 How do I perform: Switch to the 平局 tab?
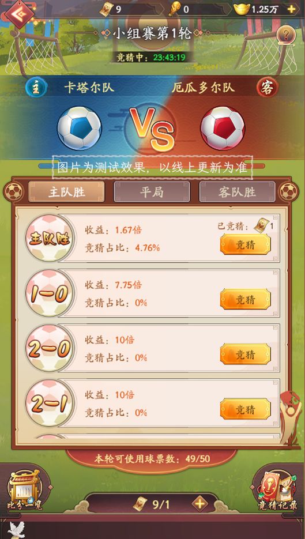[x=152, y=192]
